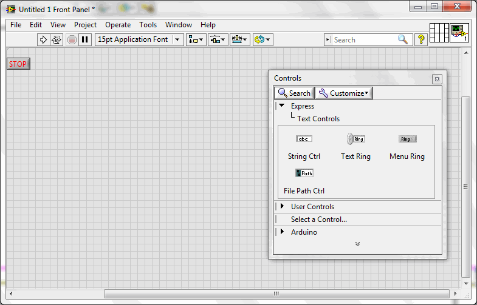Click the LabVIEW icon in title bar
The image size is (477, 305).
pyautogui.click(x=11, y=10)
